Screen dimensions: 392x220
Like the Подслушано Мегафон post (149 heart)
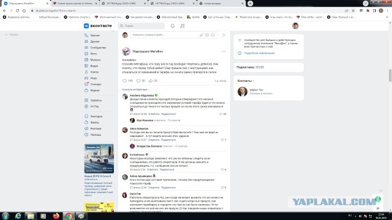[x=127, y=81]
